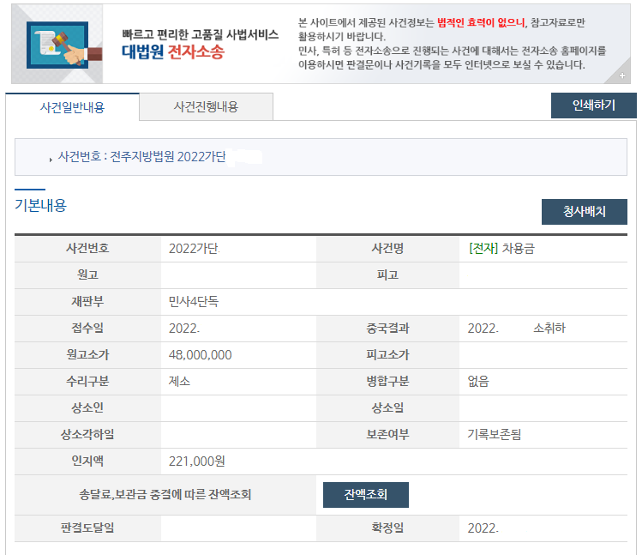
Task: Click the 송달료,보관금 종결에 따른 잔액조회 label
Action: 165,495
